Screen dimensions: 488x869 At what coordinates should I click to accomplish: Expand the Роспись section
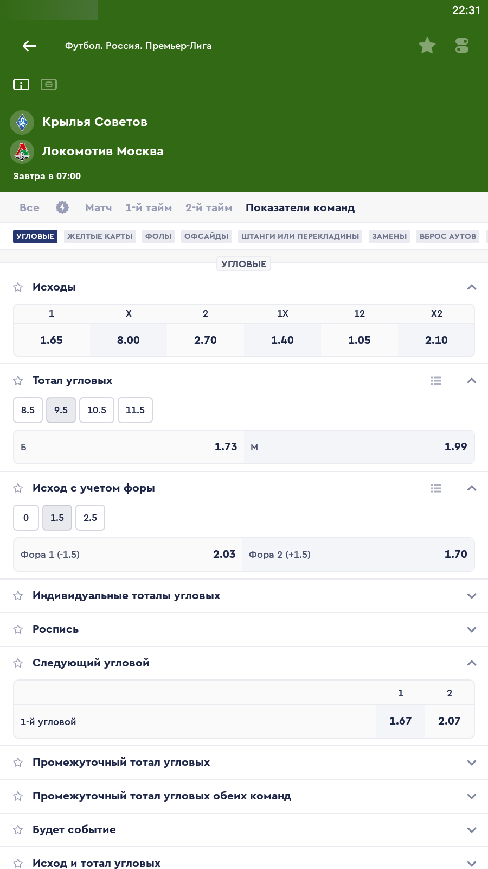point(472,629)
